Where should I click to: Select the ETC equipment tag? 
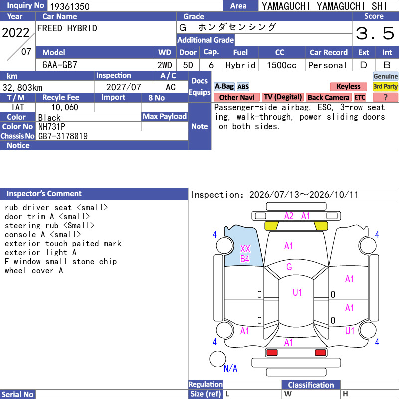[360, 97]
